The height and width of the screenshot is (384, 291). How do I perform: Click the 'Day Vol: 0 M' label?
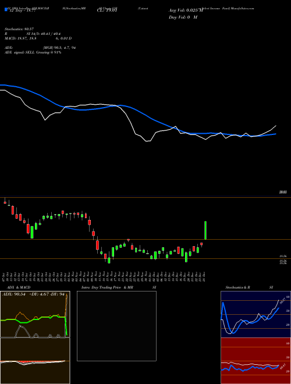click(183, 17)
